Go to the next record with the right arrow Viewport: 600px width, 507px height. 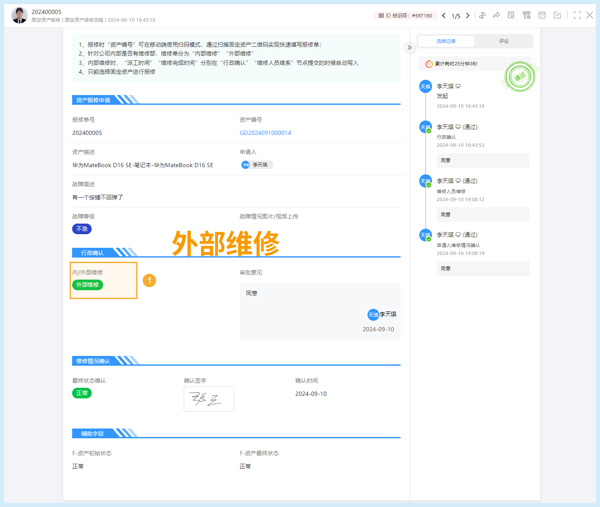(467, 15)
